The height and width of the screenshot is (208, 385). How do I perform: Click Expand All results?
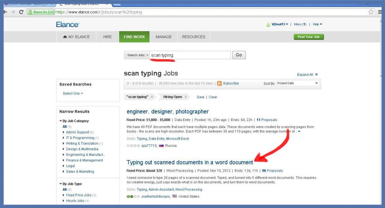[x=307, y=75]
